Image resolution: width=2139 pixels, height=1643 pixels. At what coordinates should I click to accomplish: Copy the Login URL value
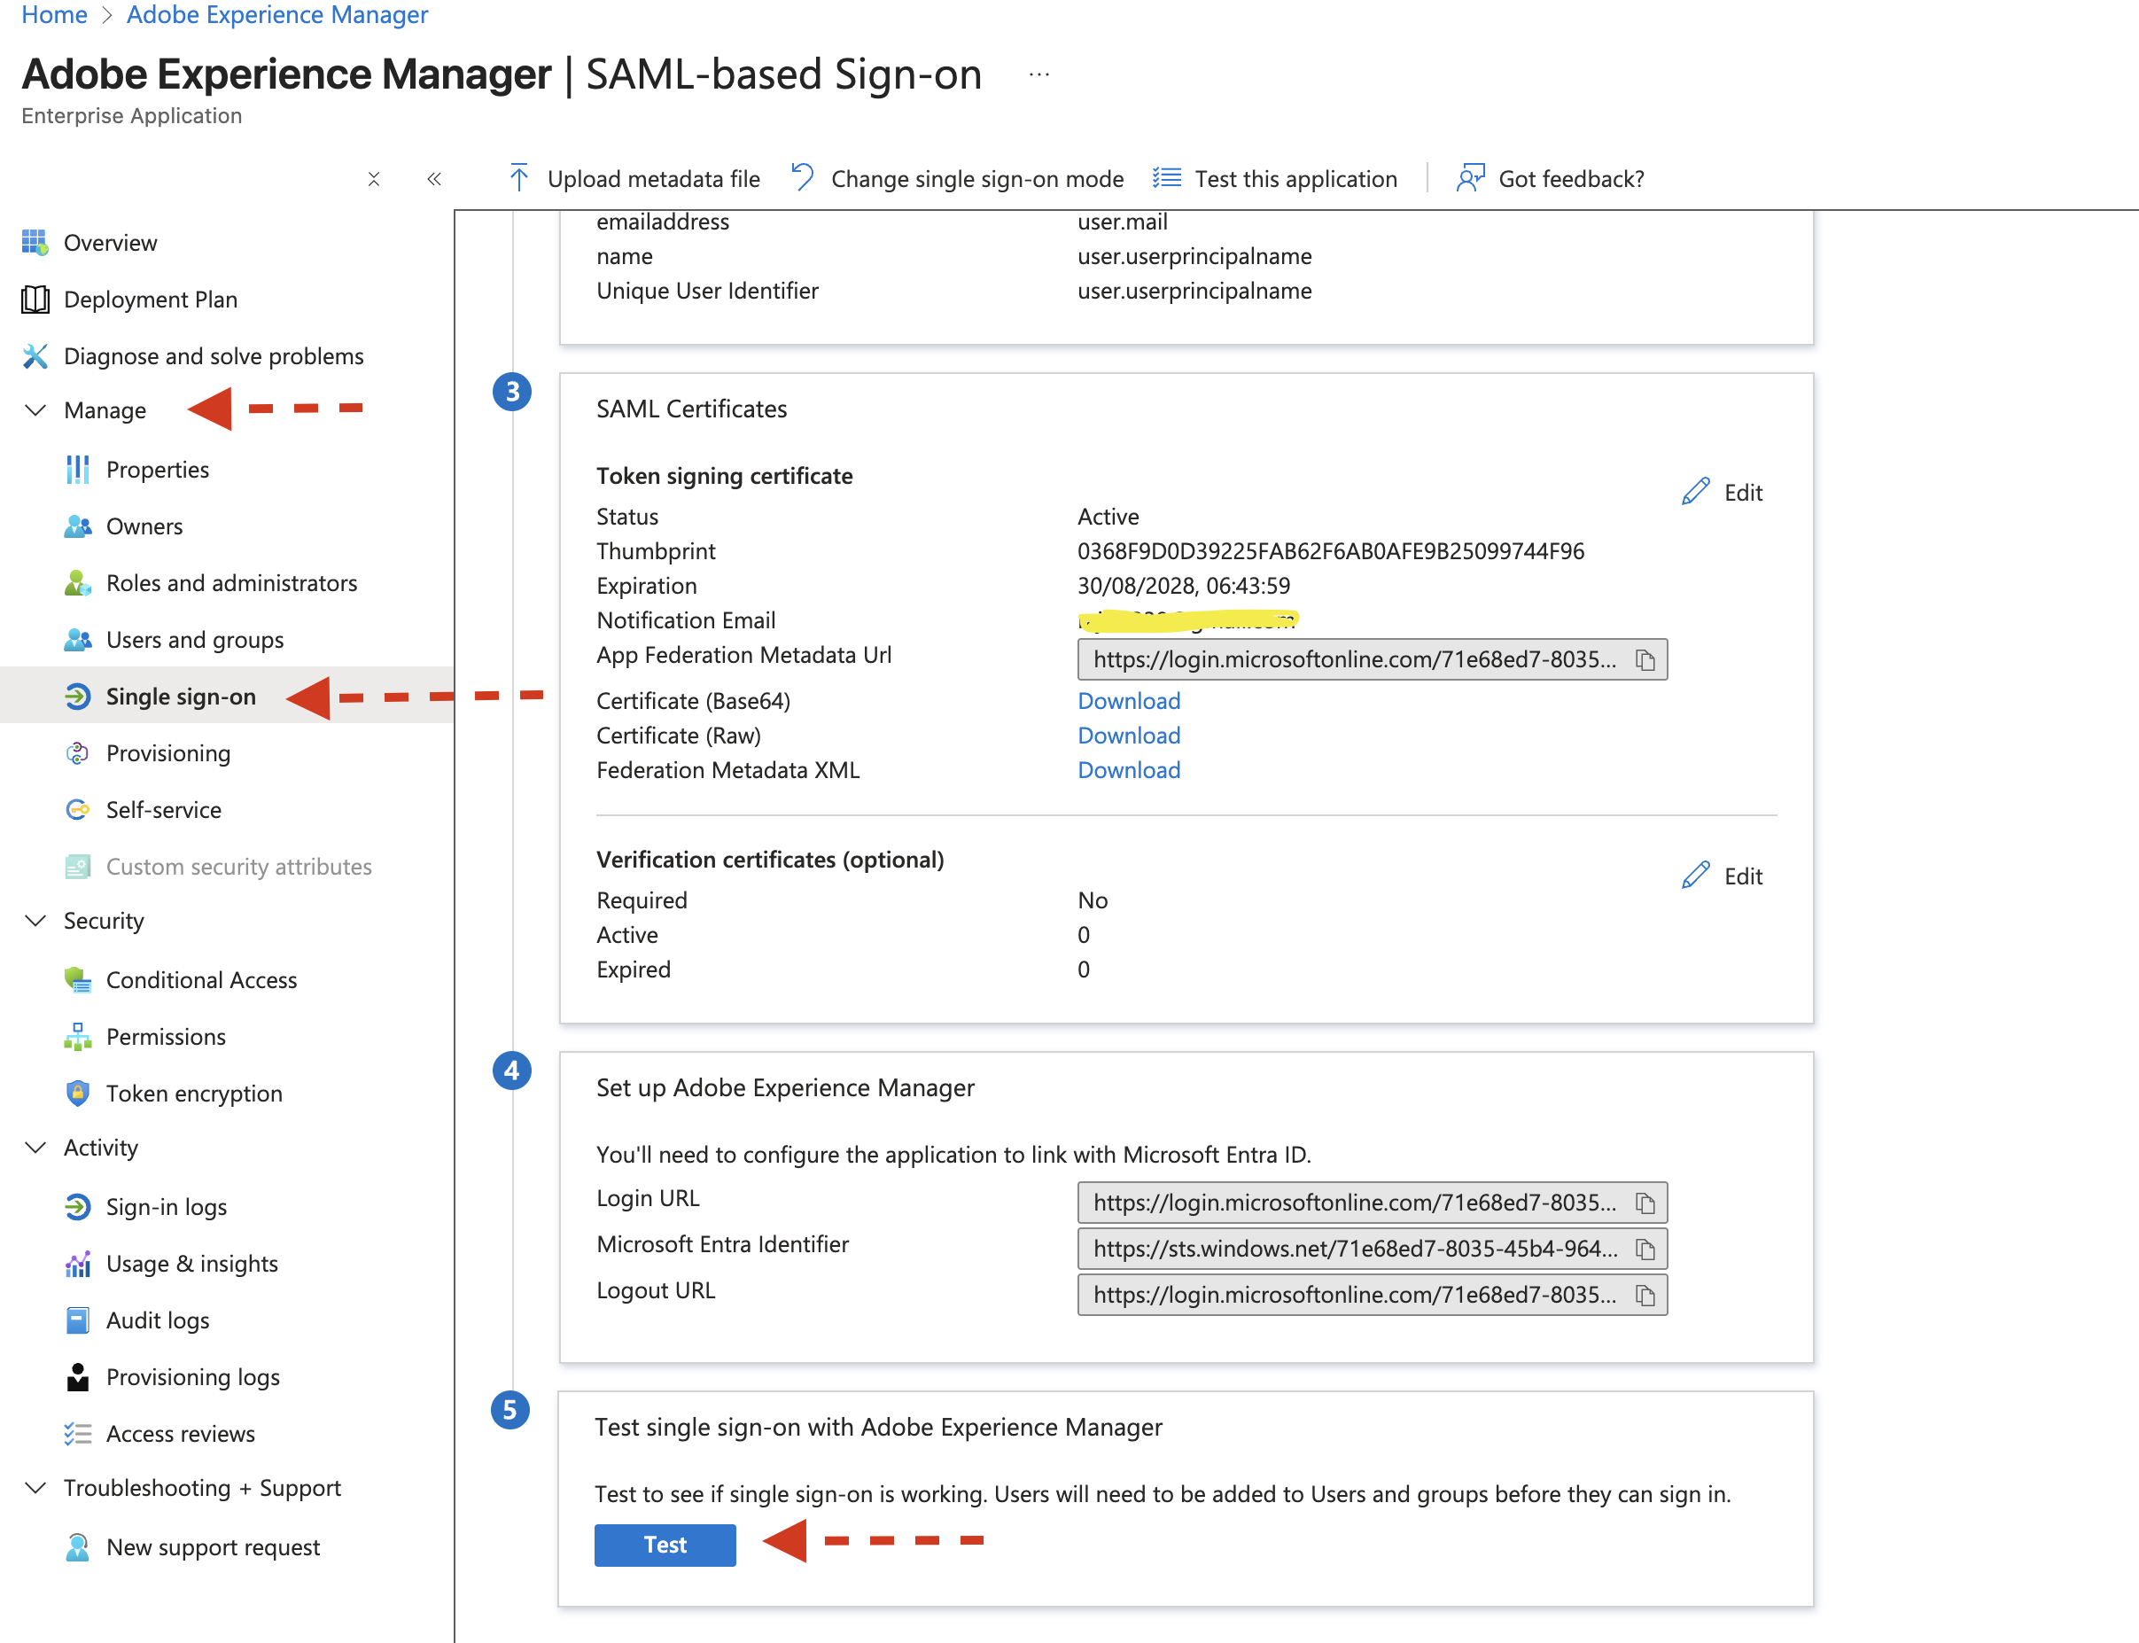(x=1645, y=1203)
